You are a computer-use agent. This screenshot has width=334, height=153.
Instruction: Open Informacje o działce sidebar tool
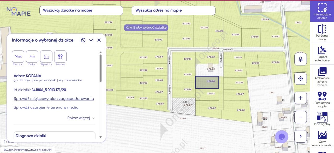click(x=322, y=11)
